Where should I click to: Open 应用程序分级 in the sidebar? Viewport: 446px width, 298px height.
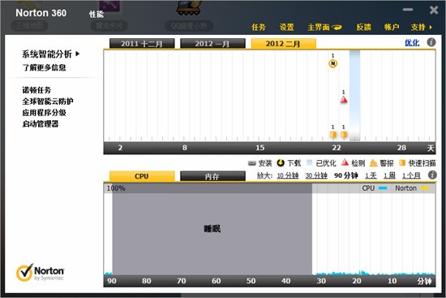(x=44, y=113)
